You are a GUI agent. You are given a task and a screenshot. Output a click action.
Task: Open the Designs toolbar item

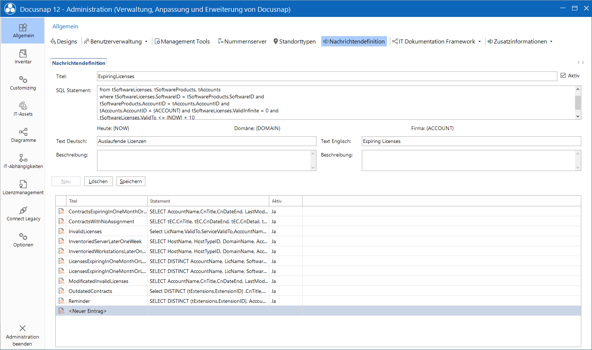coord(64,42)
